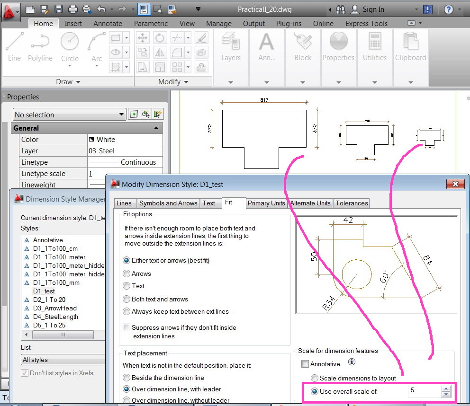Viewport: 470px width, 406px height.
Task: Click the Rotate tool in Modify panel
Action: click(x=160, y=38)
